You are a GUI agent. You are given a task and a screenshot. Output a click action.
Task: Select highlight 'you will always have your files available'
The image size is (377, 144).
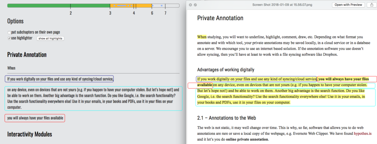(x=35, y=118)
